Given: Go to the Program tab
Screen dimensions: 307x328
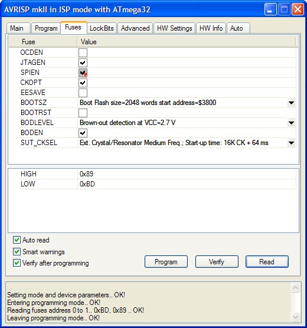Looking at the screenshot, I should [46, 28].
